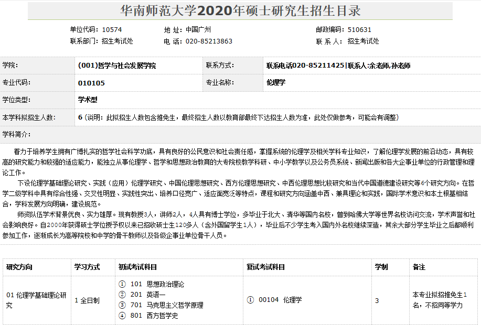Click the paragraph starting 下设伦理学基础理论研究

(238, 193)
